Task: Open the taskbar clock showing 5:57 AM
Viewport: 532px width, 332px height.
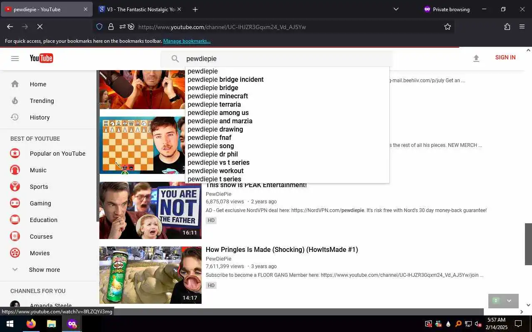Action: point(496,324)
